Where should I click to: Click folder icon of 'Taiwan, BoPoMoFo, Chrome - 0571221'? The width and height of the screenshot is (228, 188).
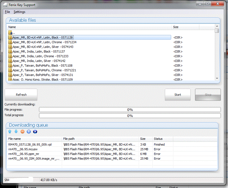(x=10, y=70)
